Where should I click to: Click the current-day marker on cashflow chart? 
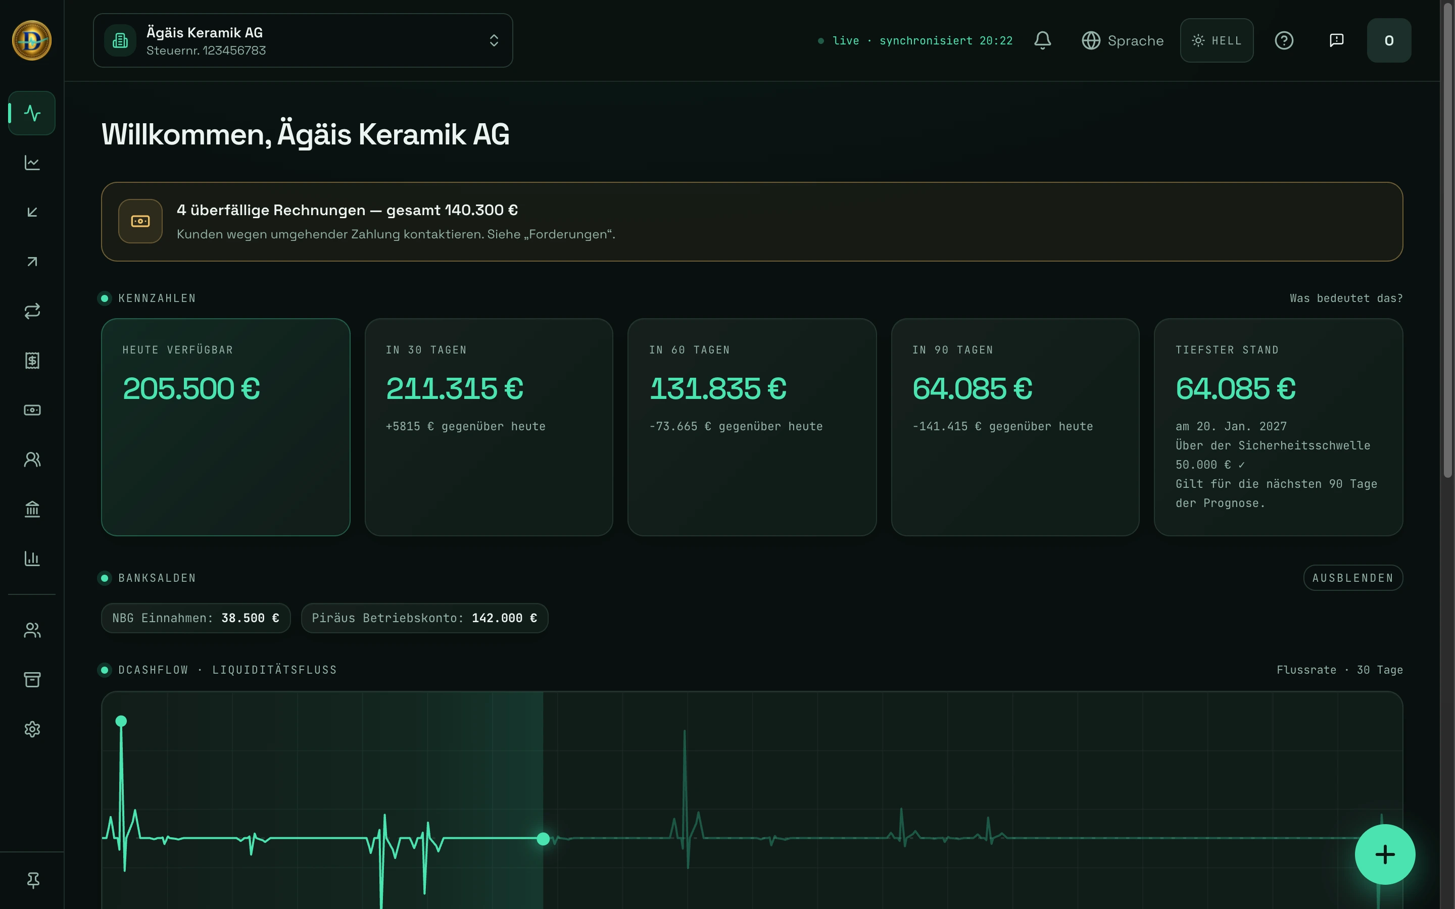(x=543, y=839)
